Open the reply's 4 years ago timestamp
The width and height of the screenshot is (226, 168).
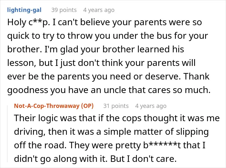coord(151,106)
